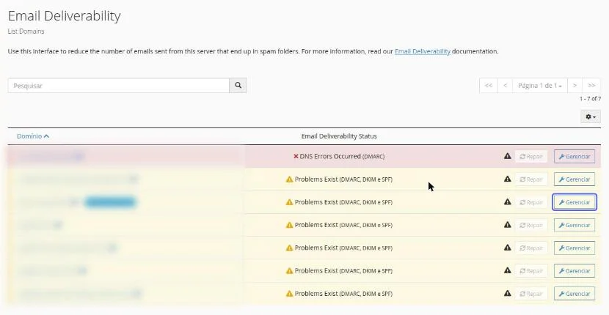Click black warning triangle in DNS Errors row
The width and height of the screenshot is (609, 315).
click(507, 156)
